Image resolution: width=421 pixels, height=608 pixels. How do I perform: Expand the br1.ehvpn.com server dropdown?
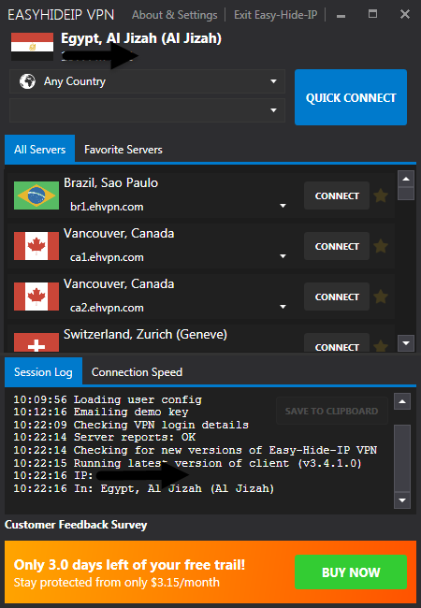coord(283,206)
